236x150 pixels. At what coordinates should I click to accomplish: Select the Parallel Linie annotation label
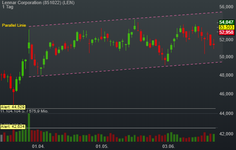(14, 25)
